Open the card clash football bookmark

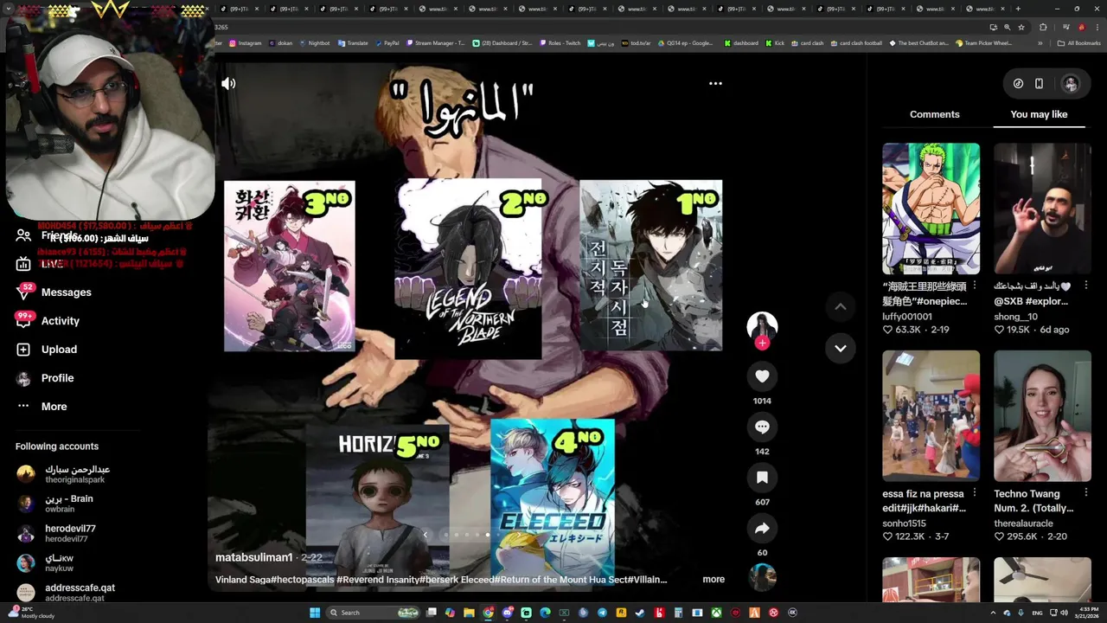click(x=856, y=43)
